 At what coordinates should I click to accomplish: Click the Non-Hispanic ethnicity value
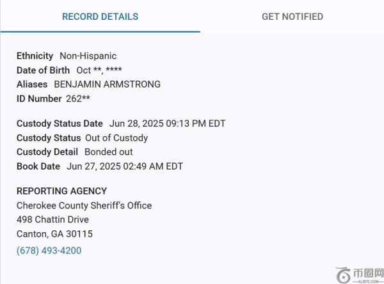88,56
